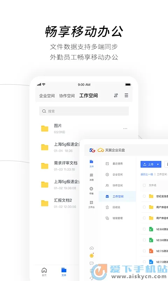
Task: Open 链接管理 in the desktop menu
Action: [117, 218]
